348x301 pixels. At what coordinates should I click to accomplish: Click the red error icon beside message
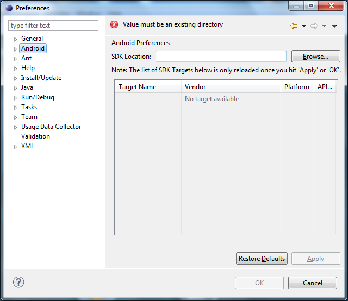114,24
